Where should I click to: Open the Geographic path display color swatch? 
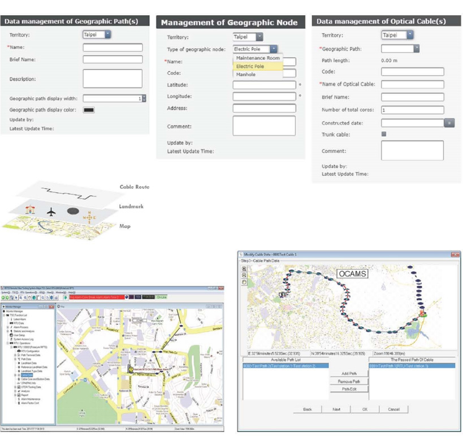89,110
